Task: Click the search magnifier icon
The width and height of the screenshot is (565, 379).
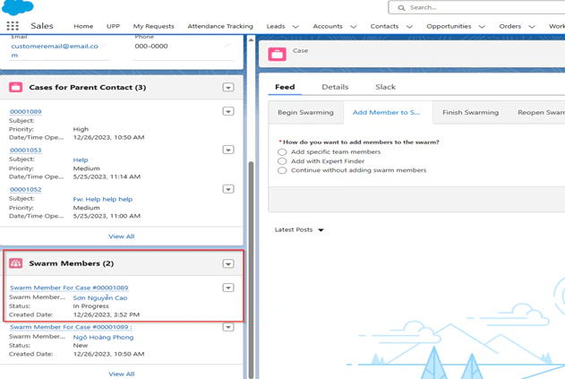Action: point(401,7)
